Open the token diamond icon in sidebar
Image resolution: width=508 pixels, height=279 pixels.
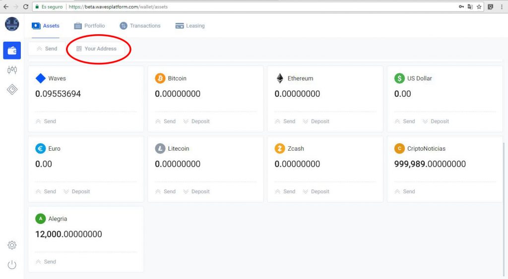click(x=12, y=89)
